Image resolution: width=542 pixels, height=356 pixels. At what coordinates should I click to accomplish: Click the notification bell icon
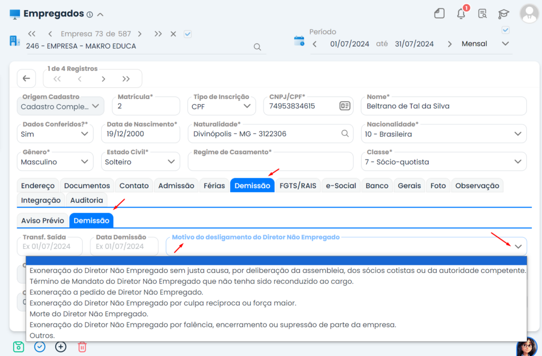pos(461,13)
